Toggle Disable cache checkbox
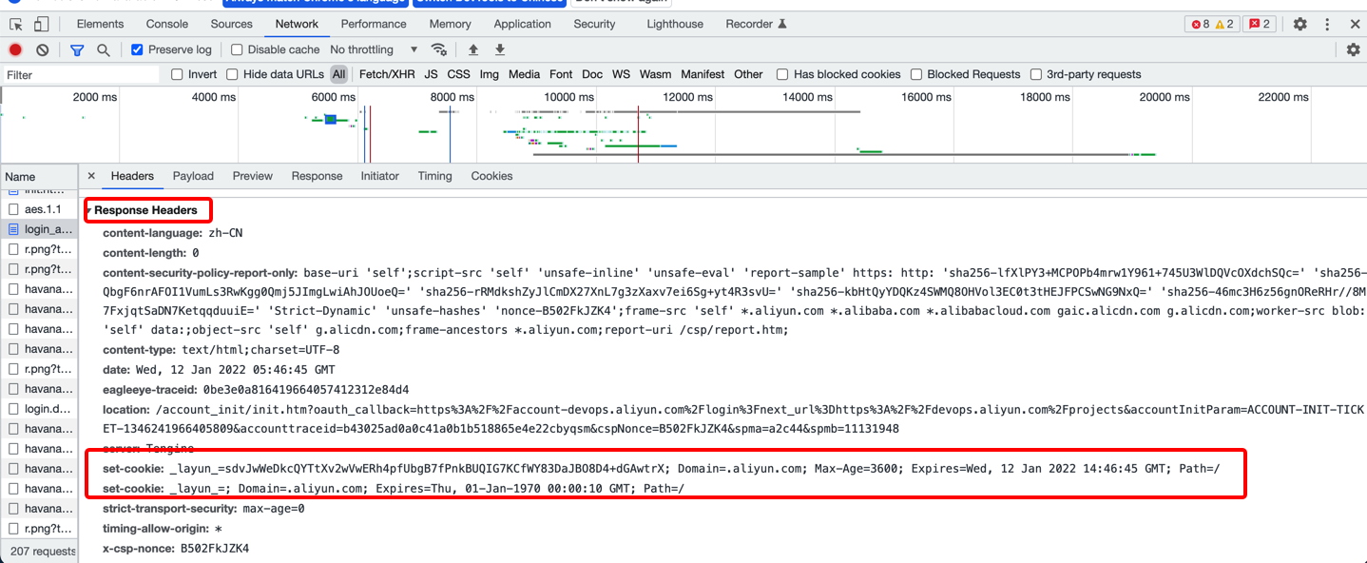The height and width of the screenshot is (563, 1367). tap(237, 49)
